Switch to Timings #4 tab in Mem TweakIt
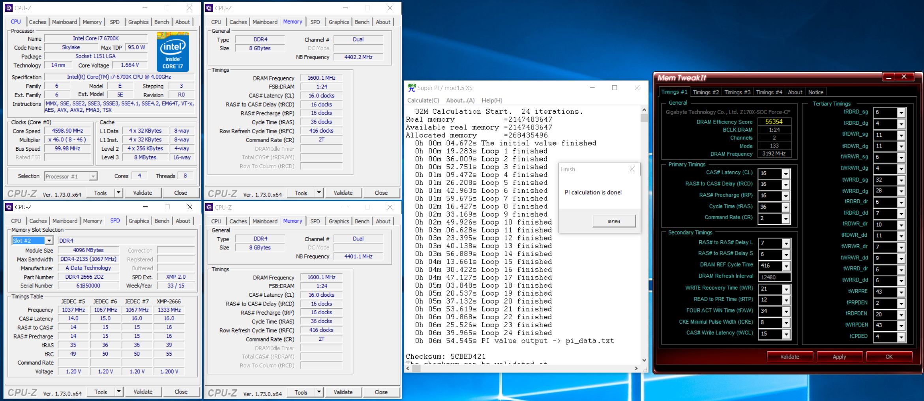This screenshot has height=401, width=924. click(x=769, y=92)
